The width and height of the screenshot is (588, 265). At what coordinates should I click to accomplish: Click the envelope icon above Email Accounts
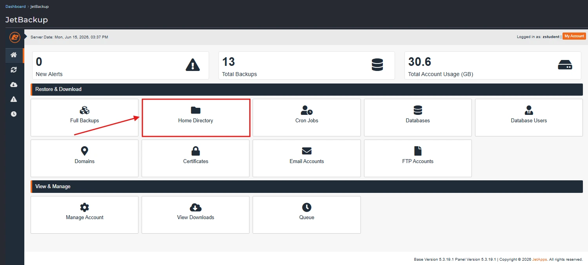(x=307, y=151)
